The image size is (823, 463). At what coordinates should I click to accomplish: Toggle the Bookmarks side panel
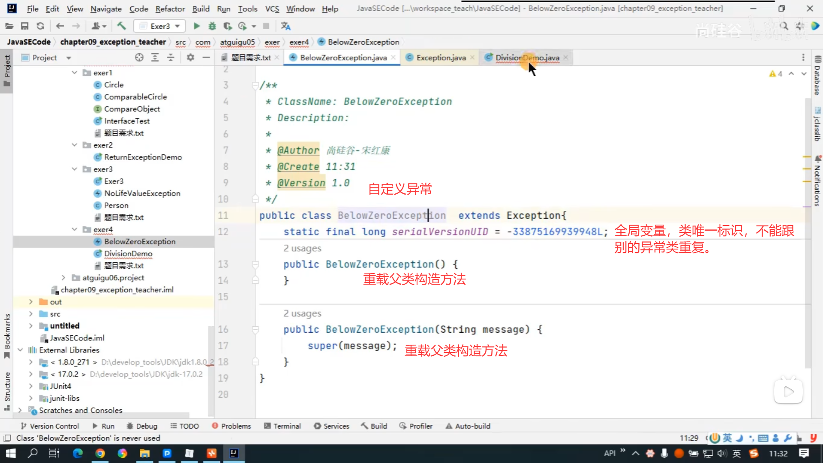(x=7, y=336)
